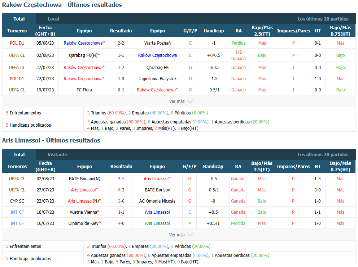Image resolution: width=358 pixels, height=267 pixels.
Task: Click Warta Poznań team name
Action: [157, 43]
